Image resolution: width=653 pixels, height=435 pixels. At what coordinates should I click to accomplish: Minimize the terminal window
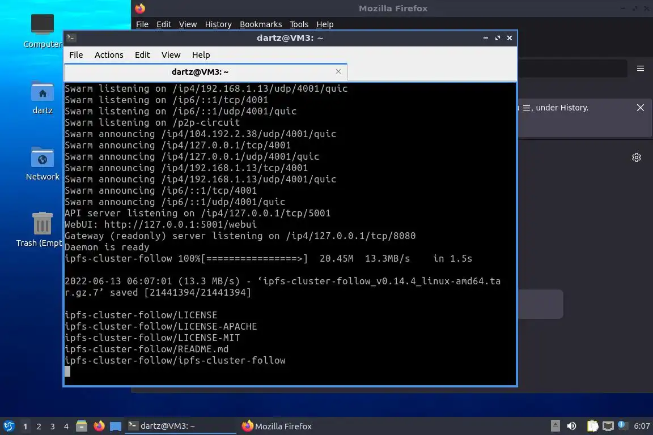point(486,38)
